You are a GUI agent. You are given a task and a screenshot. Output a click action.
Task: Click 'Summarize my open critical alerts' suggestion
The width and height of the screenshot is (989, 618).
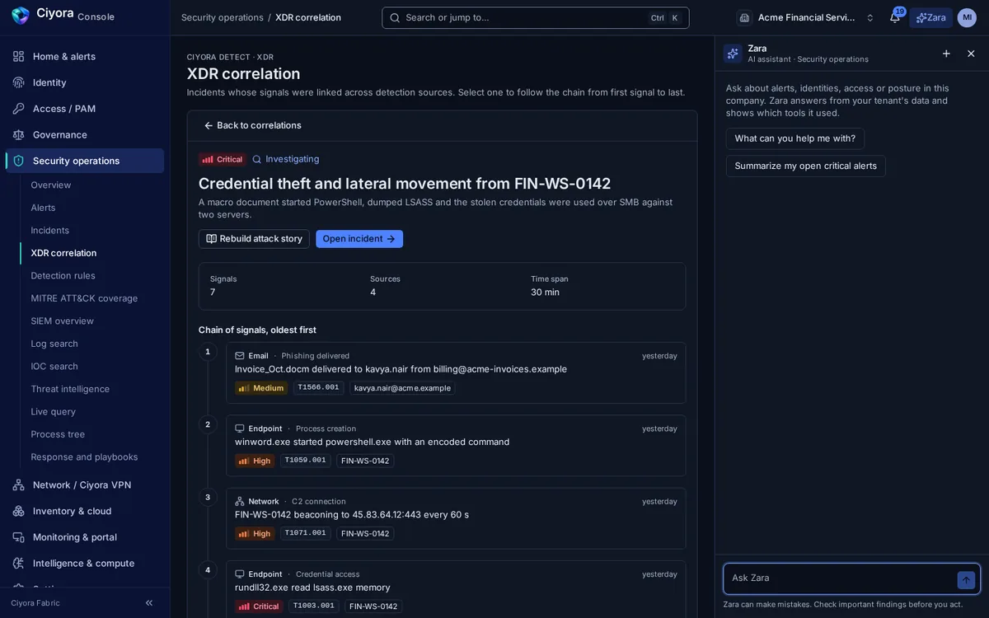tap(806, 166)
